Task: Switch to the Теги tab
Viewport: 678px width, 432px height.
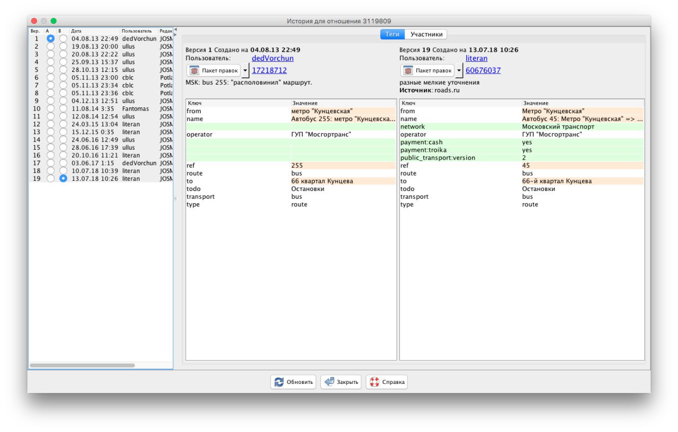Action: [392, 34]
